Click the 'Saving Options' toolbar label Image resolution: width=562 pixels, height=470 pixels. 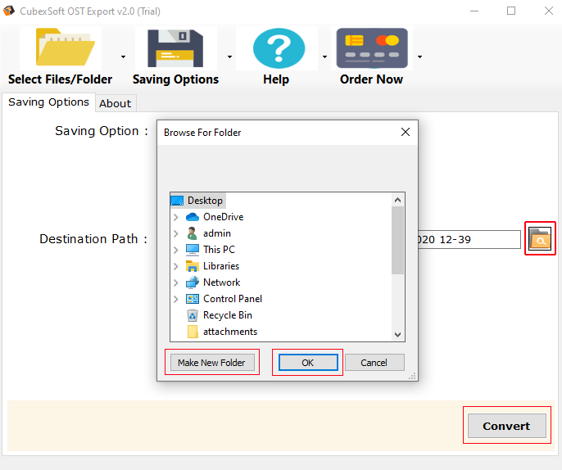(175, 79)
